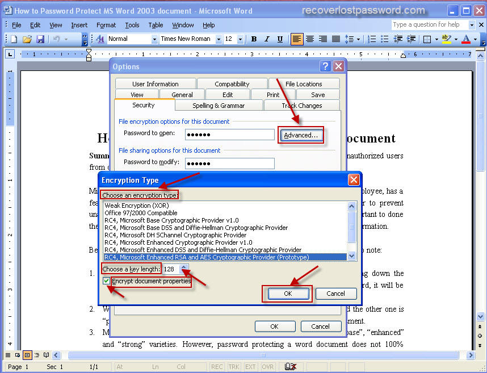Create a new blank document
Viewport: 487px width, 373px height.
point(14,39)
